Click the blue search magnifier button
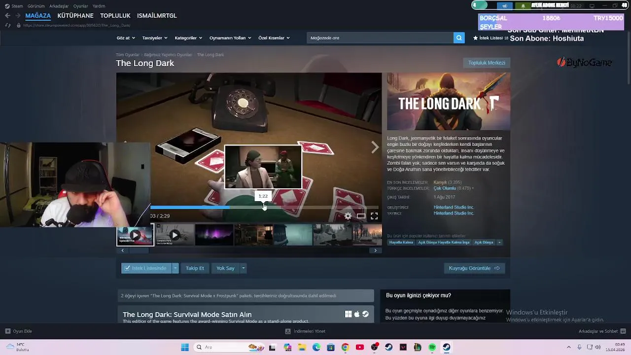Viewport: 631px width, 355px height. click(x=459, y=38)
